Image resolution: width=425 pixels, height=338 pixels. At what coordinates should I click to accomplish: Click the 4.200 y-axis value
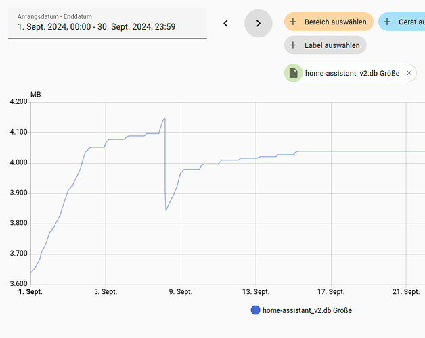click(19, 101)
